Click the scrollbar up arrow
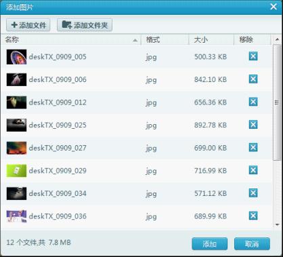This screenshot has height=257, width=283. coord(277,40)
